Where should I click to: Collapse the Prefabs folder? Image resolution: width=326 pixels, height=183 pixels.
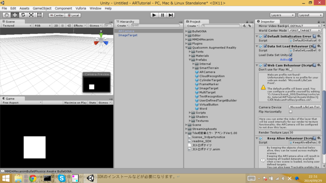tap(190, 60)
